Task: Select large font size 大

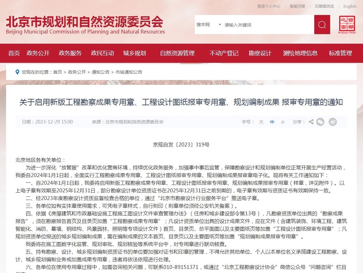Action: pos(261,122)
